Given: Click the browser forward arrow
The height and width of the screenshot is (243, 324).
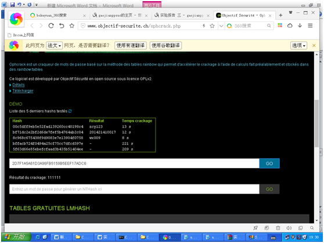Looking at the screenshot, I should (41, 26).
